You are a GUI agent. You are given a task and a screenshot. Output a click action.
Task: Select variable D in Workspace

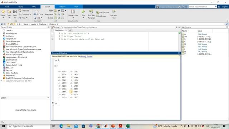[185, 44]
